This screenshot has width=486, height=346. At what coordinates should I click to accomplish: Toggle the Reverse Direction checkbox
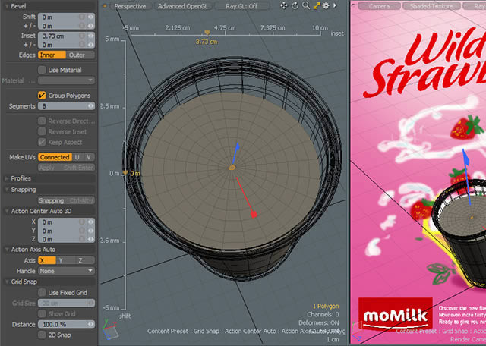42,121
